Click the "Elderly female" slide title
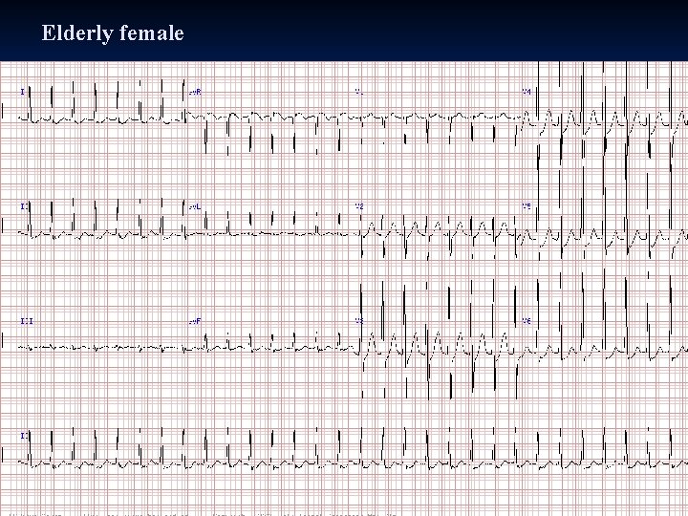This screenshot has height=516, width=688. [x=113, y=33]
